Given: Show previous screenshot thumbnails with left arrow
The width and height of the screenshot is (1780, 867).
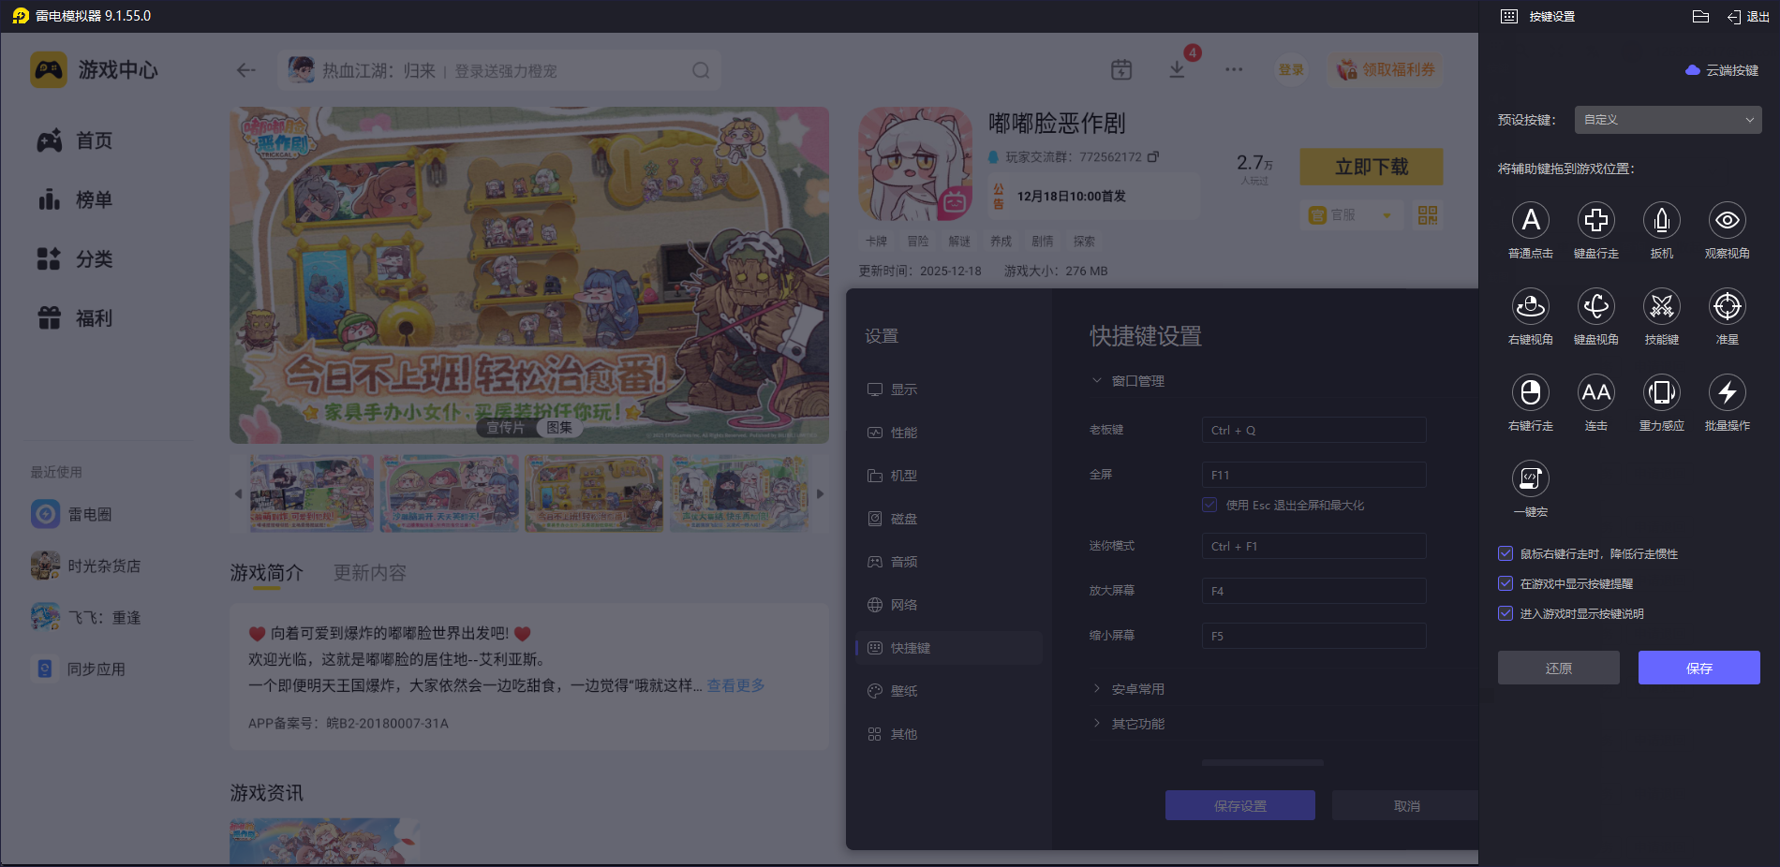Looking at the screenshot, I should click(238, 493).
